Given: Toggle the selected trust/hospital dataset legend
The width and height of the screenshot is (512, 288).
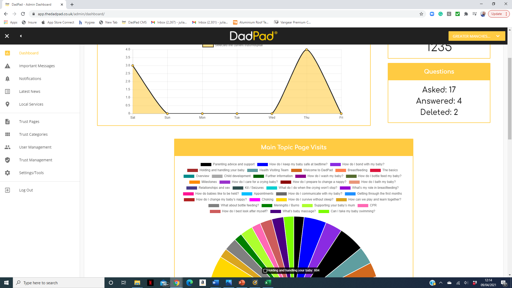Looking at the screenshot, I should tap(208, 46).
